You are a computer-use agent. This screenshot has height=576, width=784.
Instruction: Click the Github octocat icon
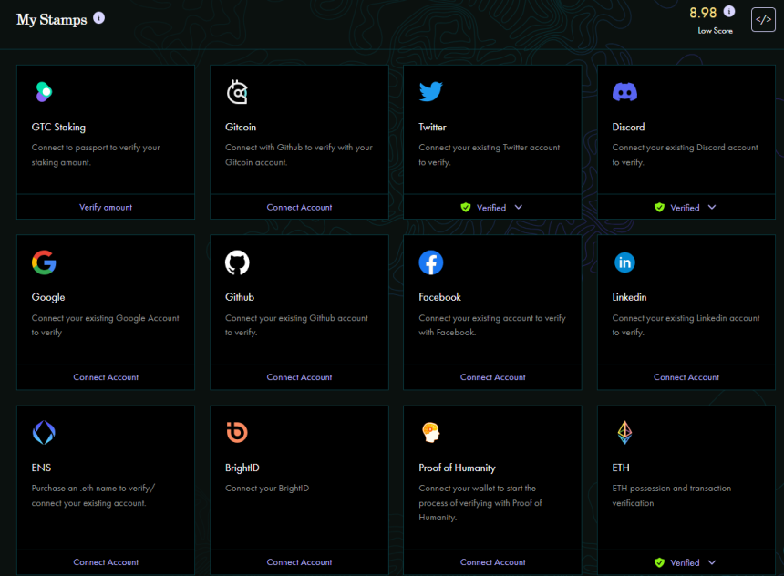pyautogui.click(x=237, y=262)
